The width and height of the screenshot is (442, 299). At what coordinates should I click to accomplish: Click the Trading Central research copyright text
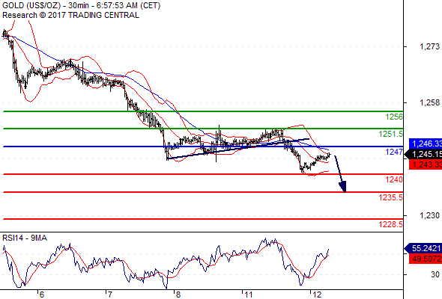click(70, 15)
